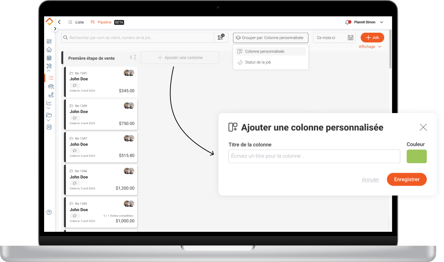Click the Enregistrer button
444x262 pixels.
click(407, 180)
